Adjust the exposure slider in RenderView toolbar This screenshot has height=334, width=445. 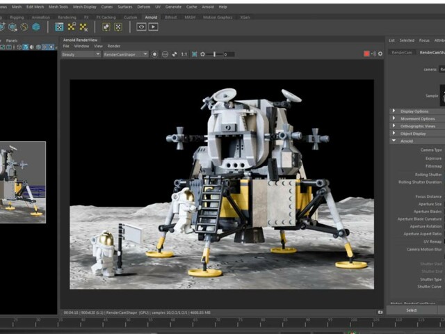pyautogui.click(x=214, y=54)
